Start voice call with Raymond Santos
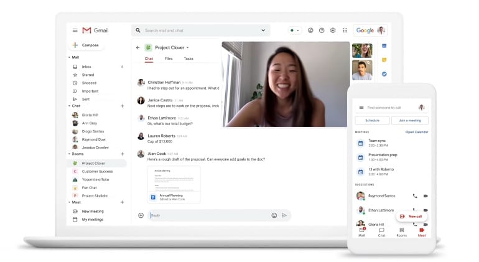Image resolution: width=479 pixels, height=262 pixels. 415,195
